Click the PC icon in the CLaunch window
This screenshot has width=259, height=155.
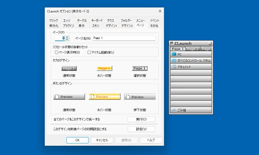[x=174, y=54]
